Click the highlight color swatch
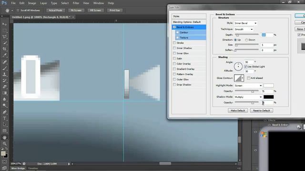Viewport: 305px width, 171px height. [269, 85]
